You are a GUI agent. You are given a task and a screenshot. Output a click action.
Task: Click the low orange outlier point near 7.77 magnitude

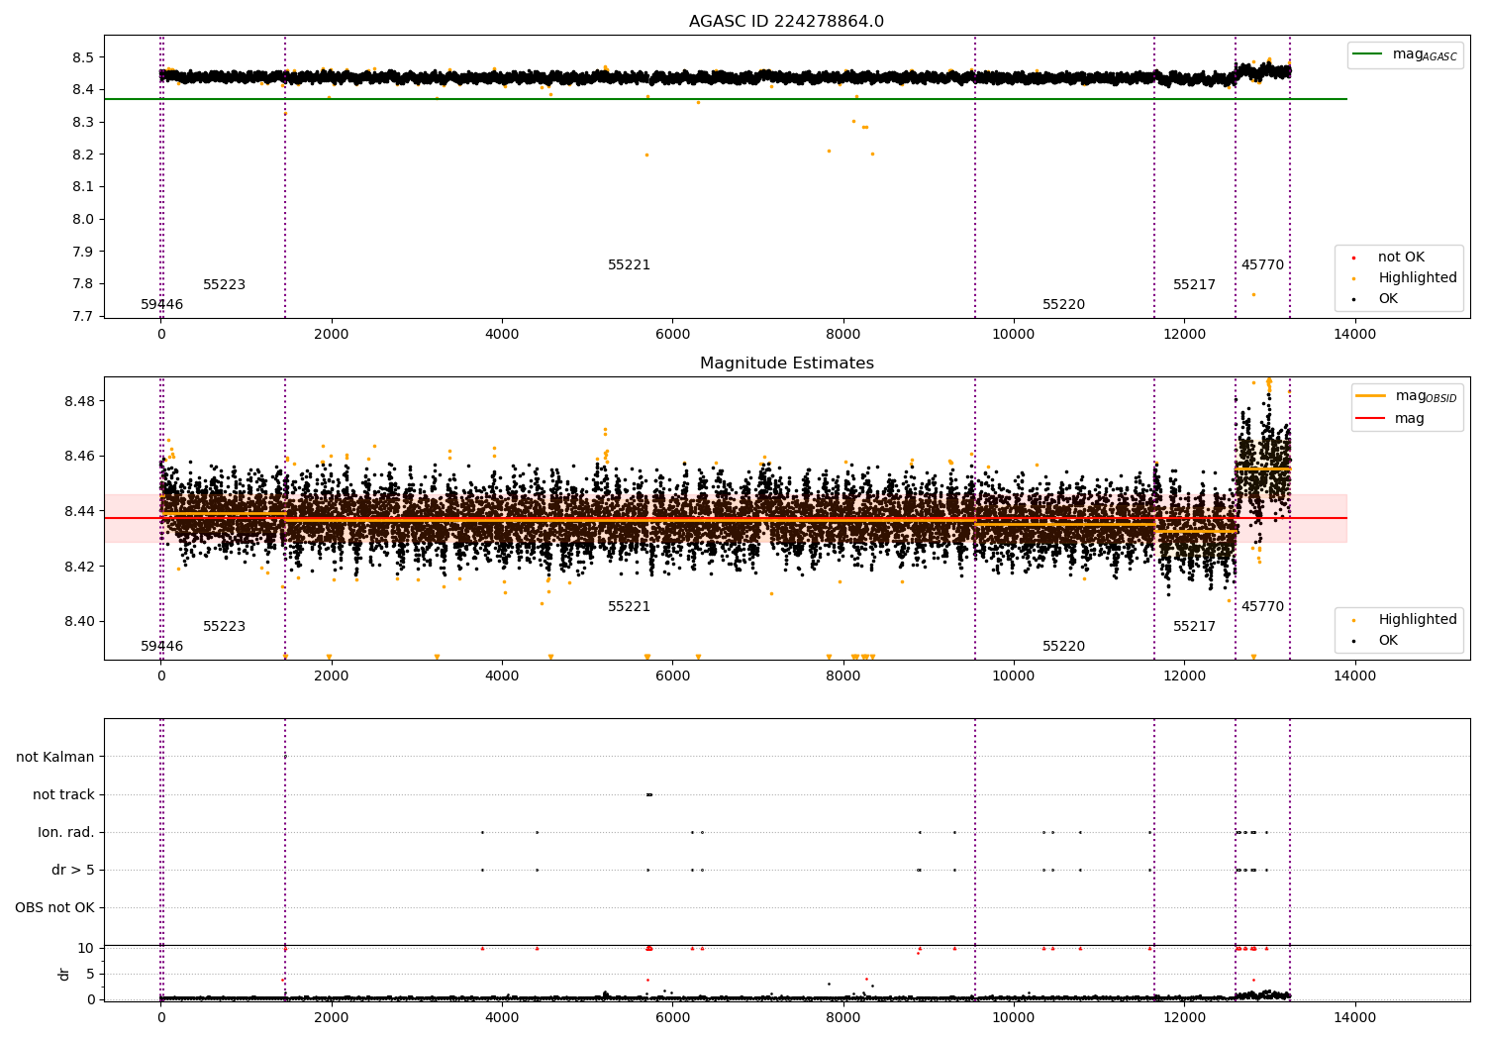1253,294
